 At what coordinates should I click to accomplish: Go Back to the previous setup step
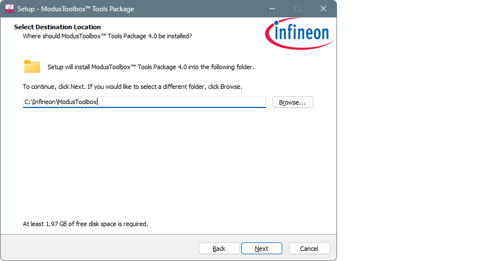tap(219, 249)
